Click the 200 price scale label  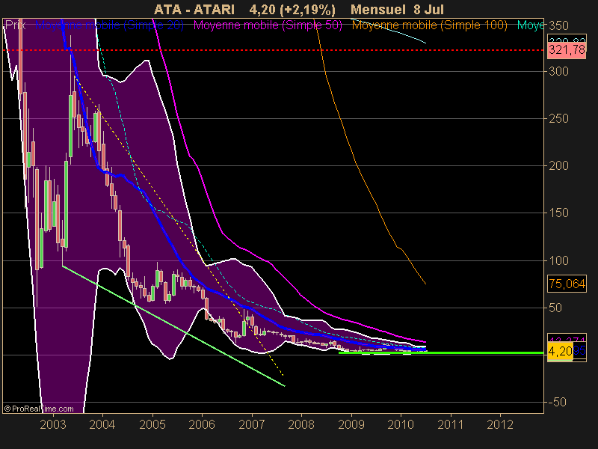tap(558, 165)
